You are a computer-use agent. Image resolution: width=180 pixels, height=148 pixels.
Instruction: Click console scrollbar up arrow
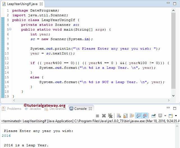(x=177, y=126)
